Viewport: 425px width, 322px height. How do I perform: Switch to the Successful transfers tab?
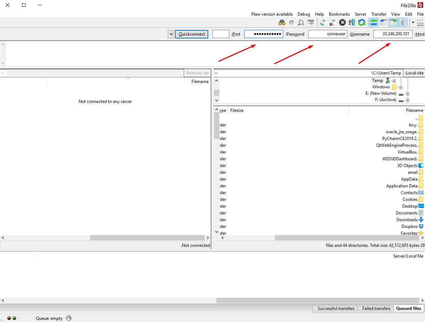(x=336, y=308)
